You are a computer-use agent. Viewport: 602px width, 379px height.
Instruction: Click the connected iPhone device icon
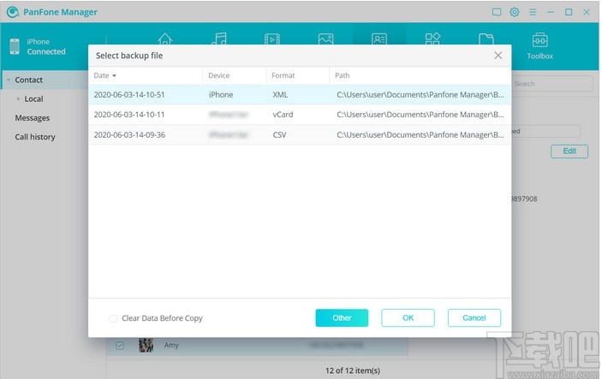(15, 46)
